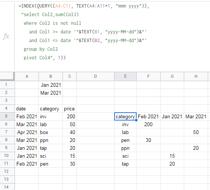This screenshot has height=190, width=210.
Task: Select column G header
Action: coord(172,76)
